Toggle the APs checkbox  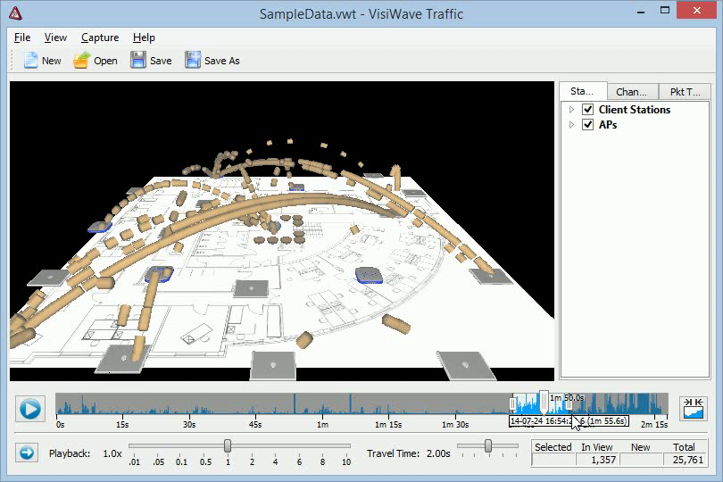pyautogui.click(x=587, y=125)
